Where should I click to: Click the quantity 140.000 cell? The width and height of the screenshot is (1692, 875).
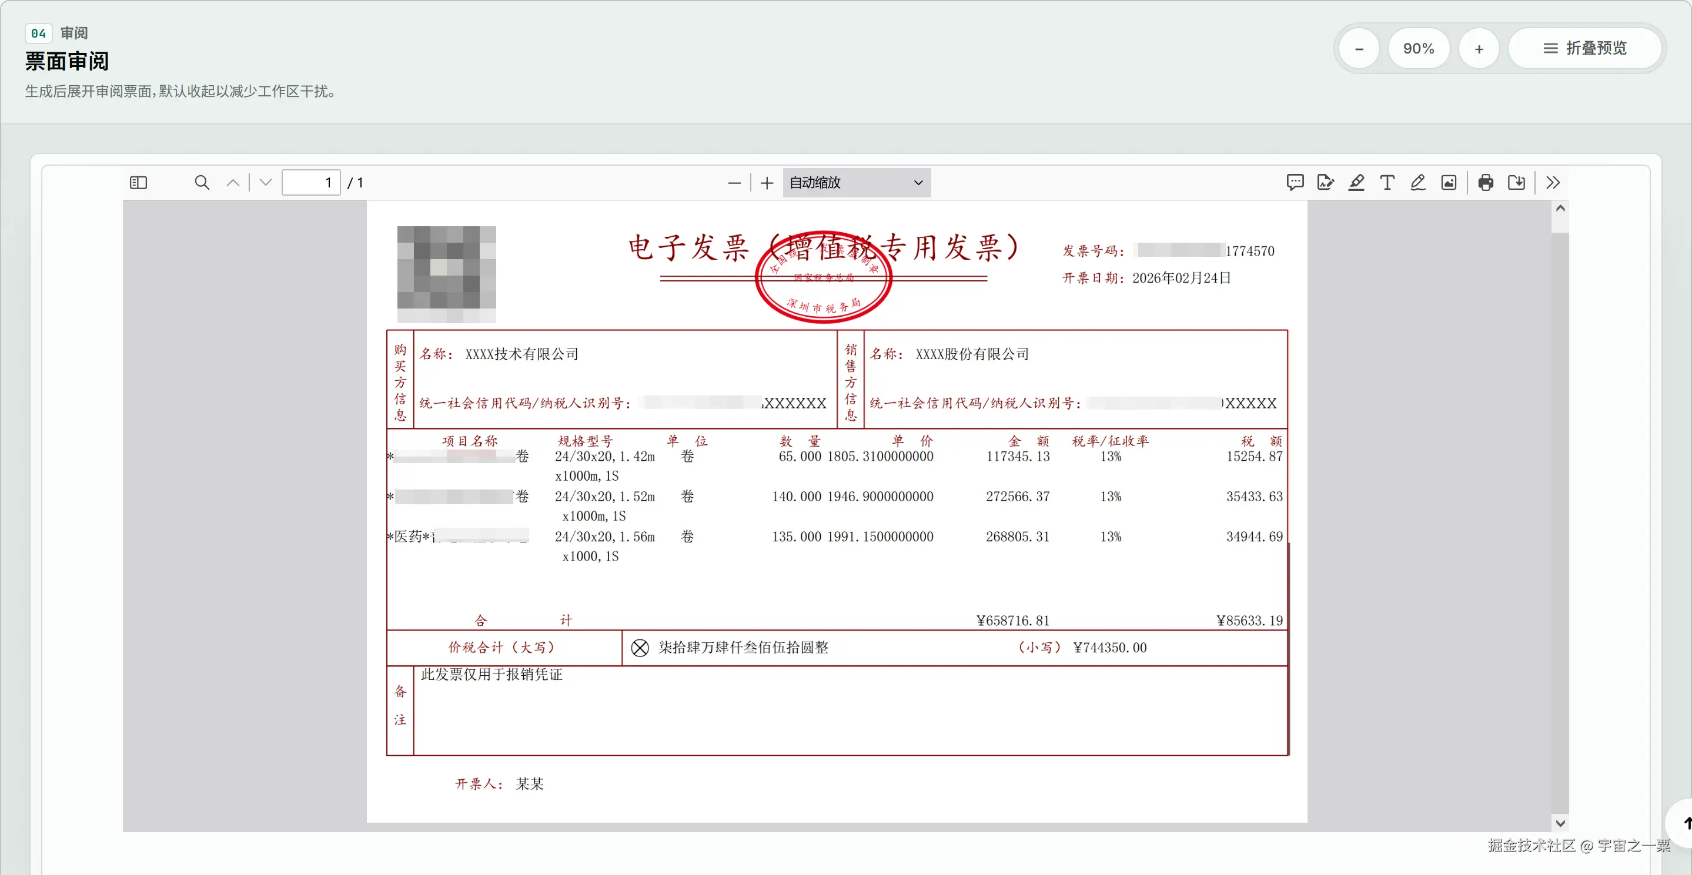pyautogui.click(x=796, y=497)
